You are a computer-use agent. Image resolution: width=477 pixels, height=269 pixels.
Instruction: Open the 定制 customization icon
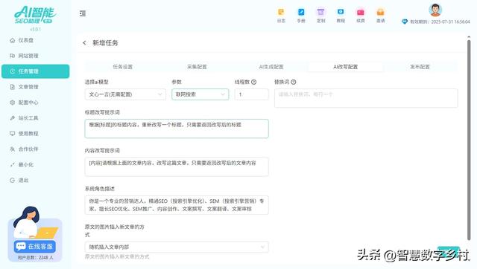[x=320, y=15]
